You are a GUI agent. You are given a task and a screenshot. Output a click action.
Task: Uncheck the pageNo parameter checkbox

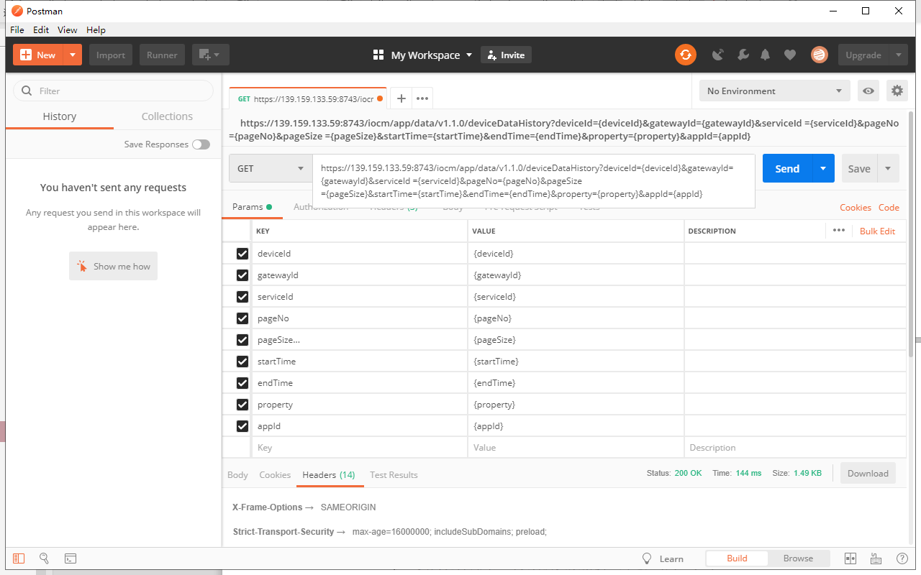(x=242, y=318)
